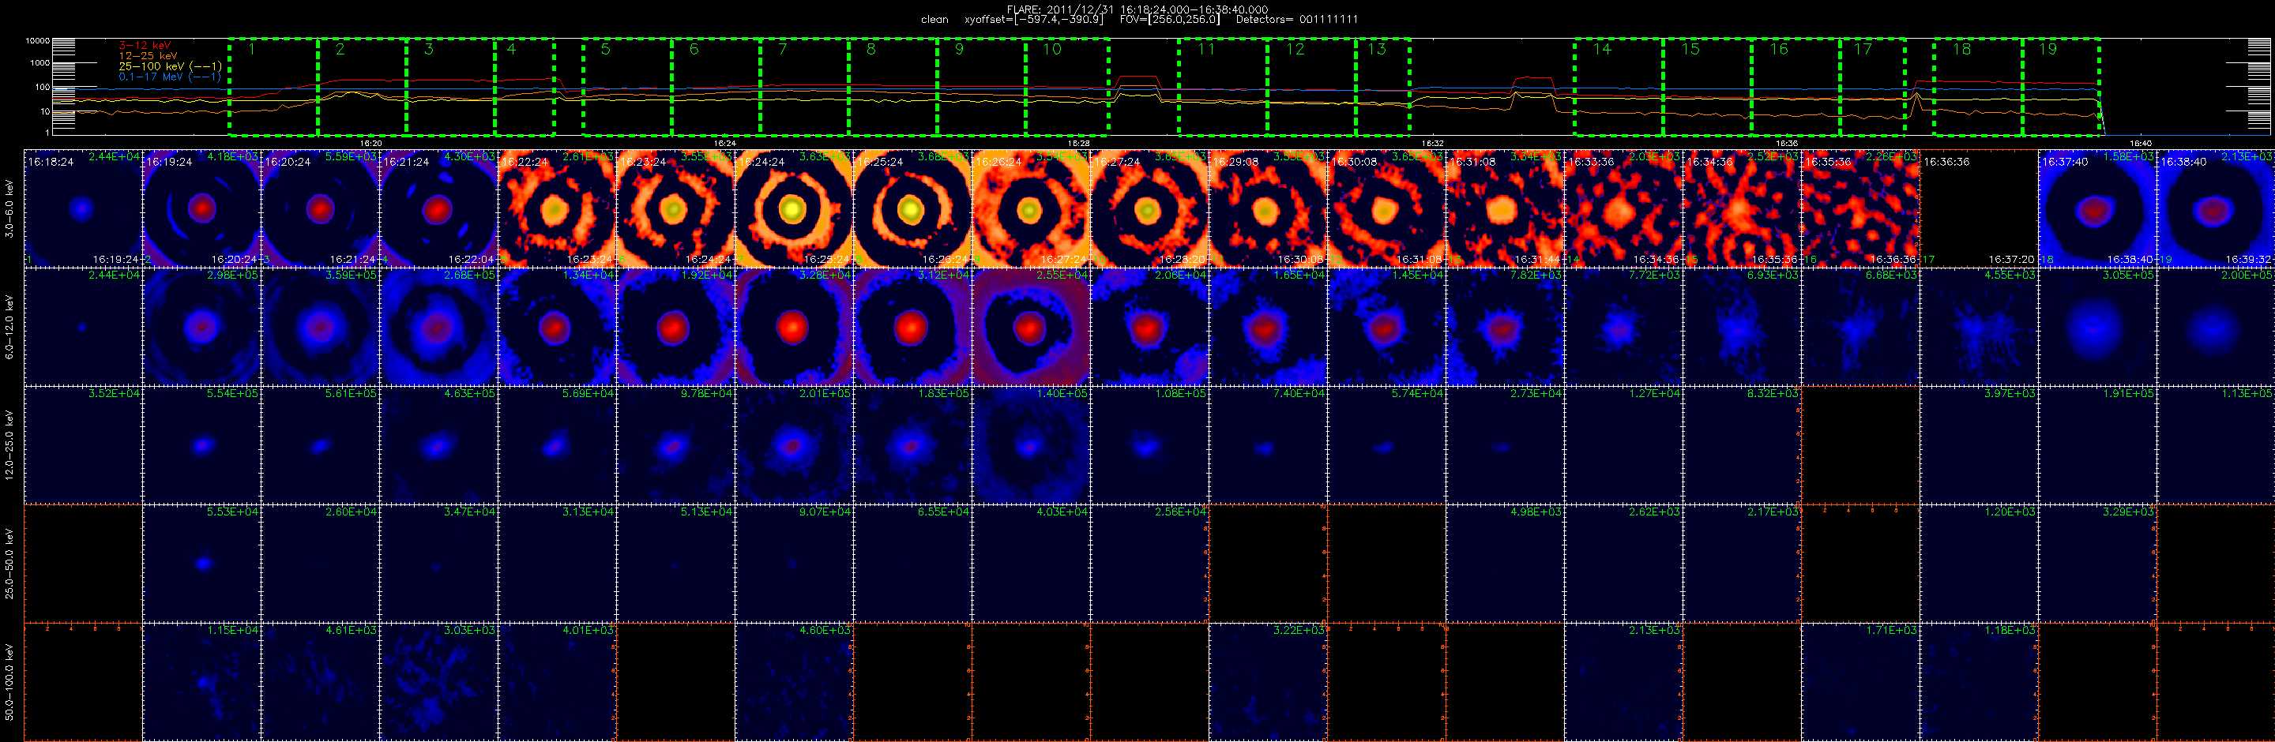
Task: Click the FLARE 2011/12/31 title text
Action: pyautogui.click(x=1137, y=9)
